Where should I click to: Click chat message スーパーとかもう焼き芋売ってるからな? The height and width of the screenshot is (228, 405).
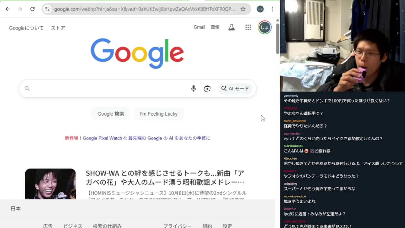pos(319,189)
